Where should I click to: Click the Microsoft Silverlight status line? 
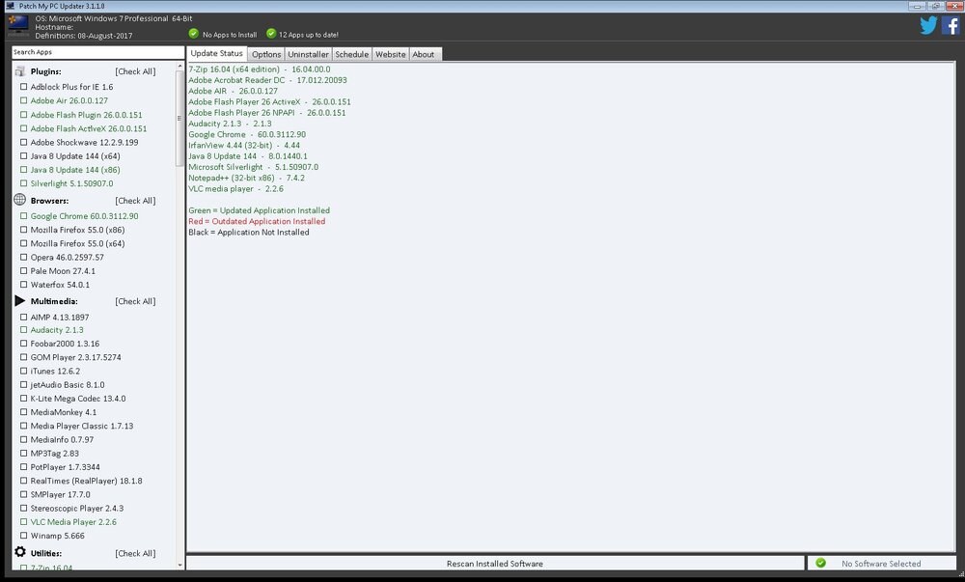[x=254, y=167]
